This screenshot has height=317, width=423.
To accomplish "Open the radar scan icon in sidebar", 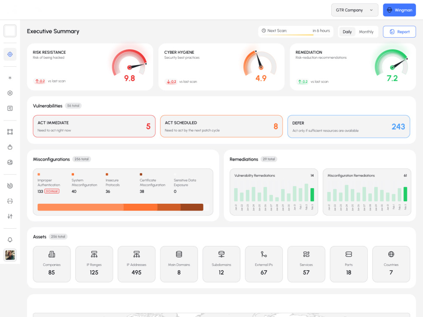I will (x=10, y=186).
